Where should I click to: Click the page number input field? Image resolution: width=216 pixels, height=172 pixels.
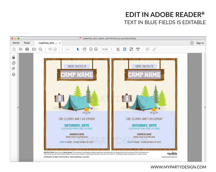[63, 49]
